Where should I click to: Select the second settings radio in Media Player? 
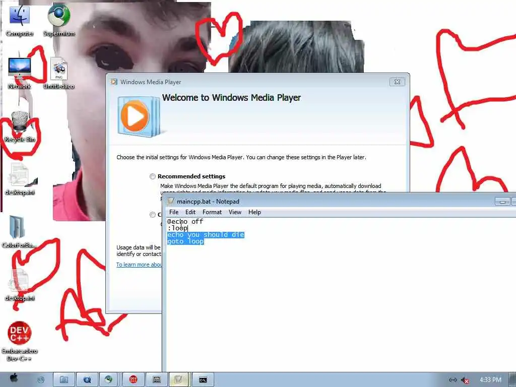click(x=153, y=215)
